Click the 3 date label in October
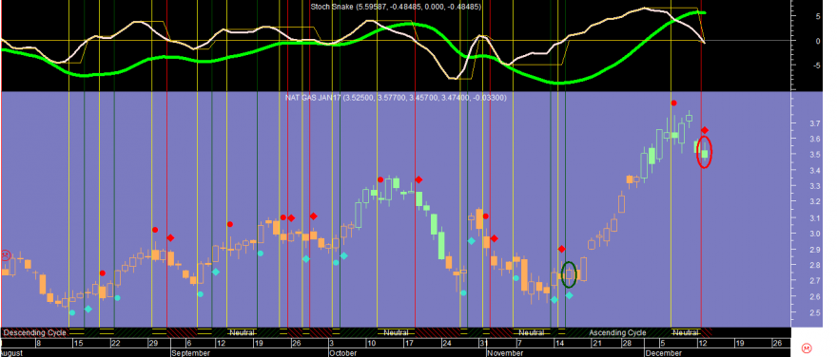The height and width of the screenshot is (357, 837). coord(332,343)
